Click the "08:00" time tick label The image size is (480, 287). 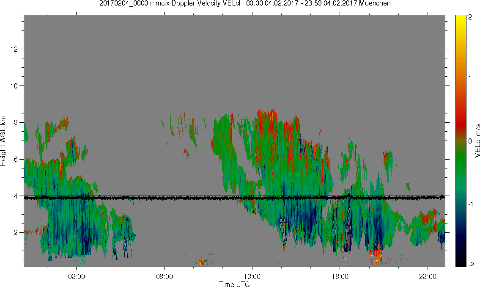165,276
